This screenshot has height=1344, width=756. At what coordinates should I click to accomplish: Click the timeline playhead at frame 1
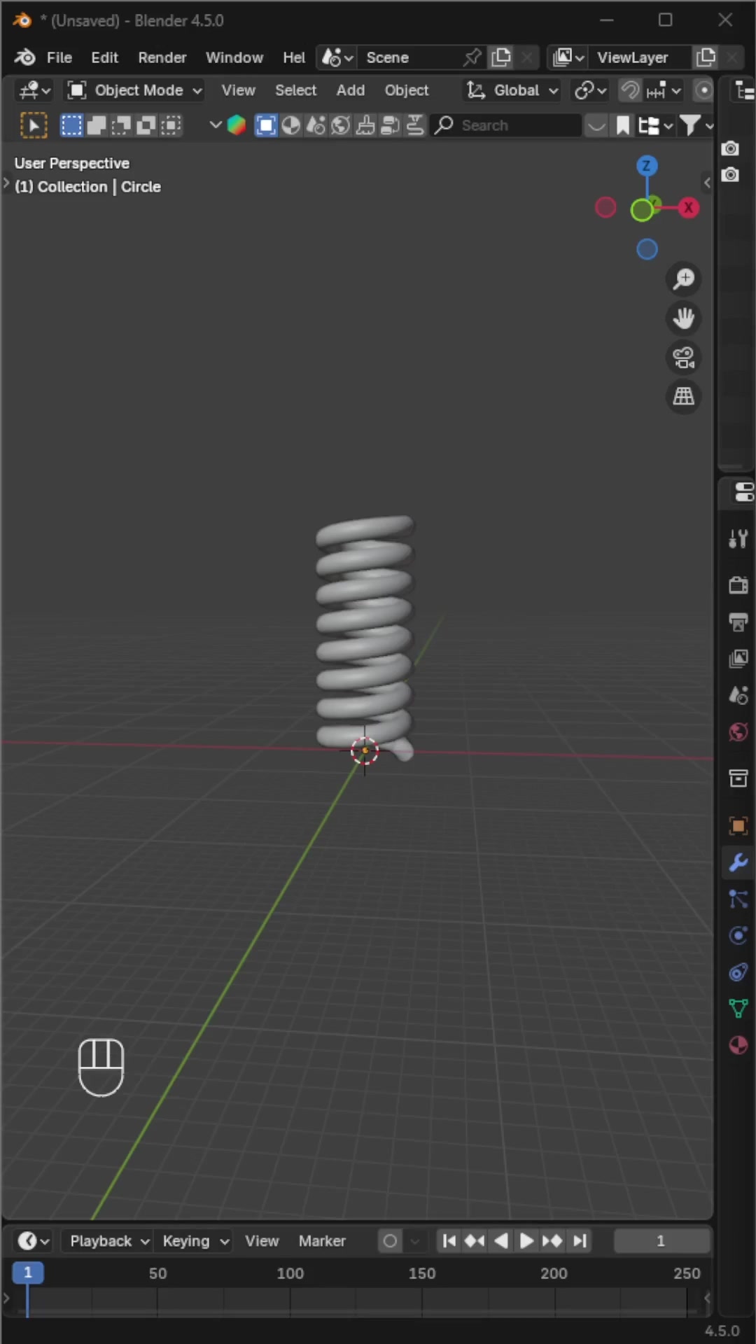[28, 1273]
